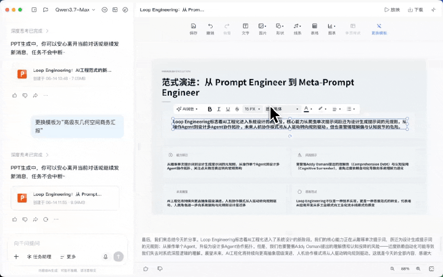Open the font color picker
443x277 pixels.
pyautogui.click(x=308, y=109)
